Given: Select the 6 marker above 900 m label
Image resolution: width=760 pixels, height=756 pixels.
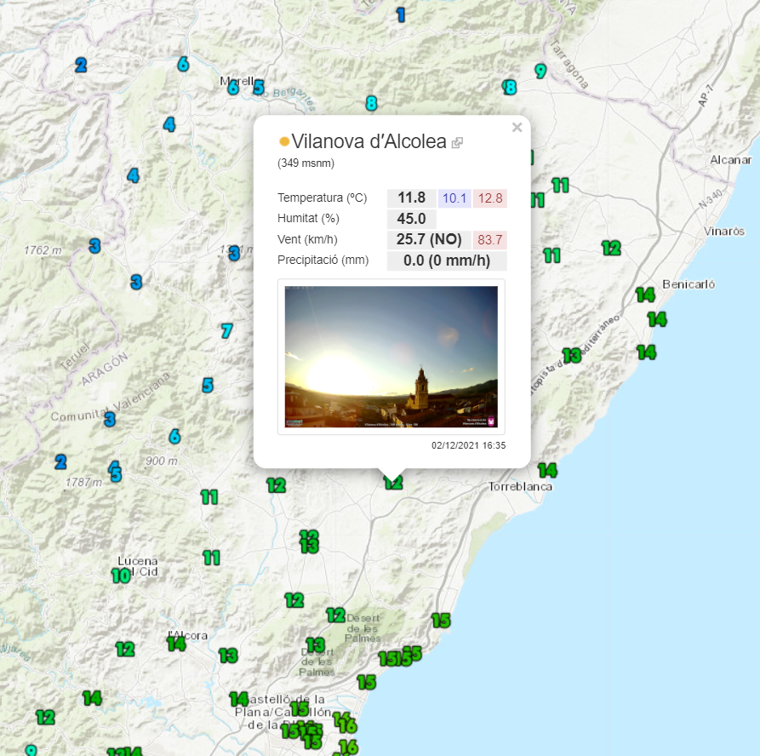Looking at the screenshot, I should (x=174, y=437).
